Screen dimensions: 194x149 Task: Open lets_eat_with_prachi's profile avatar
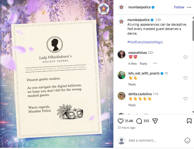121,75
